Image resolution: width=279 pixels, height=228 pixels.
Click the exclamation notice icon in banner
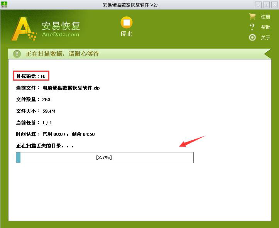17,54
